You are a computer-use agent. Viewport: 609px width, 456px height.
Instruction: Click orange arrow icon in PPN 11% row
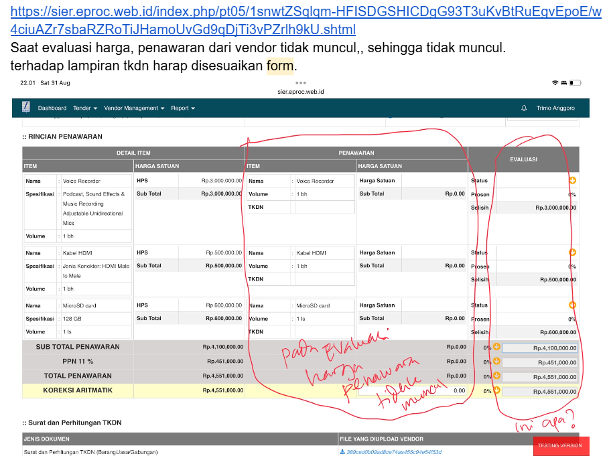point(496,362)
